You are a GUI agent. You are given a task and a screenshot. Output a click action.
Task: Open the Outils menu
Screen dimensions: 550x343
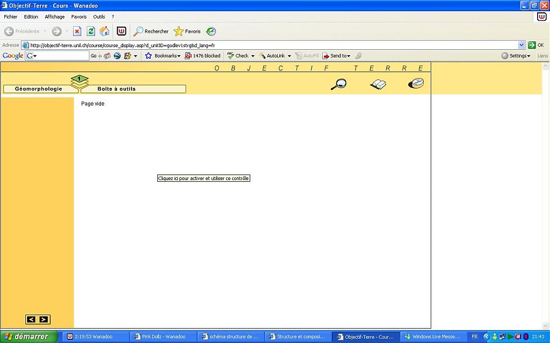(x=99, y=17)
